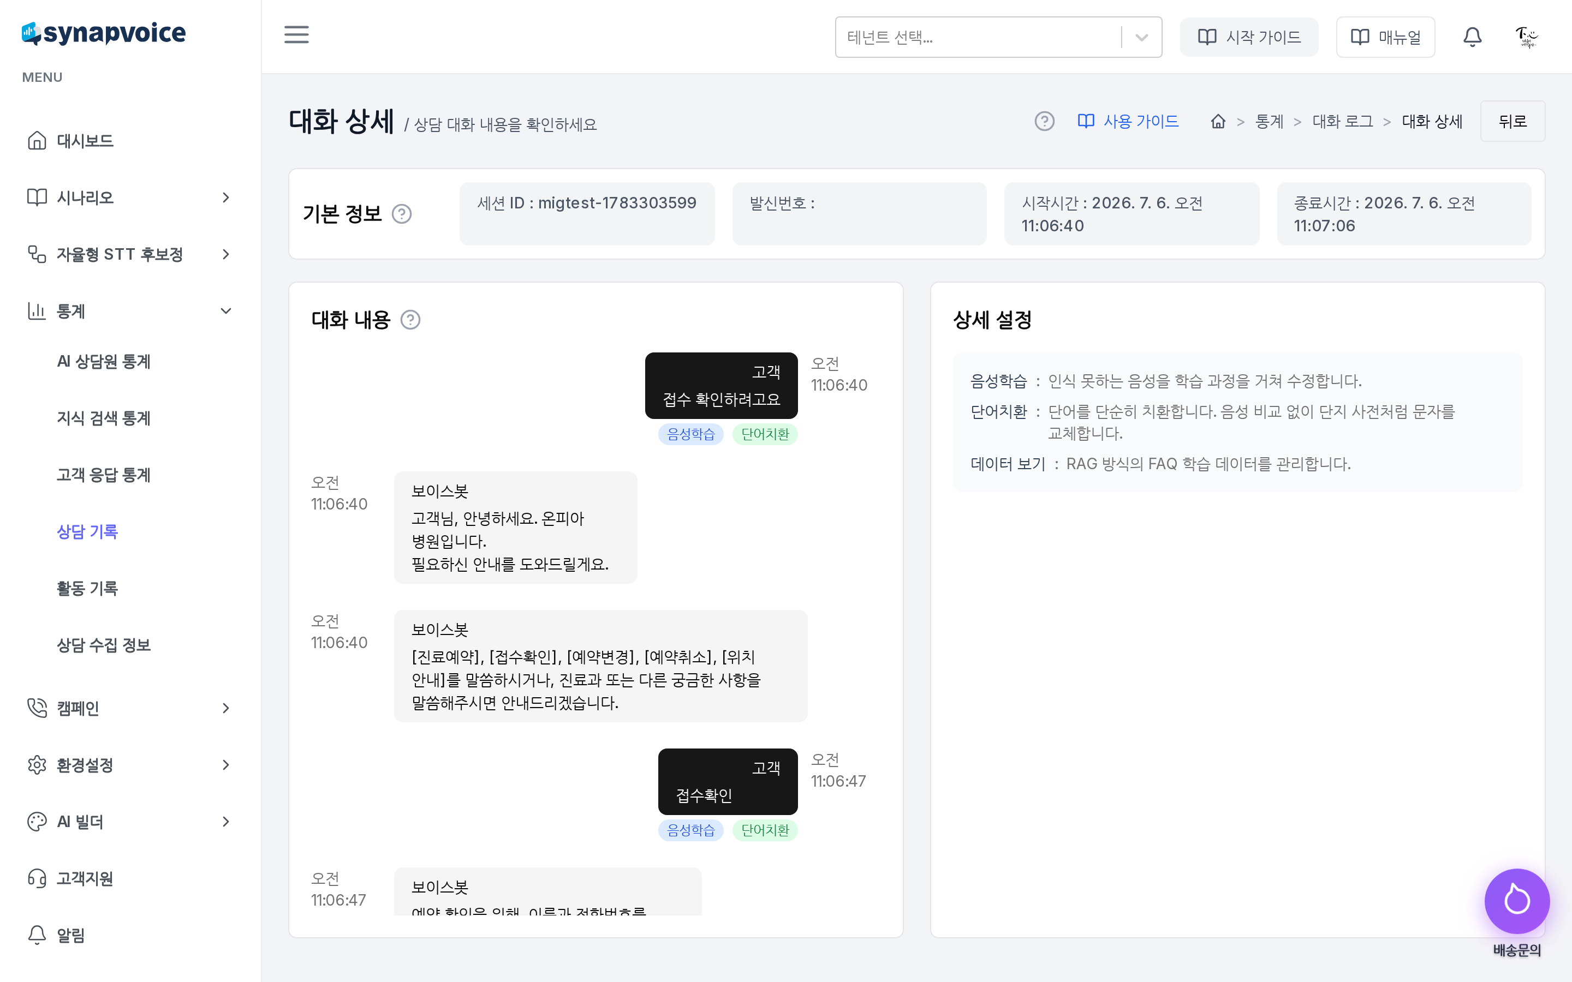This screenshot has height=982, width=1572.
Task: Click help icon next to 기본 정보
Action: pos(401,214)
